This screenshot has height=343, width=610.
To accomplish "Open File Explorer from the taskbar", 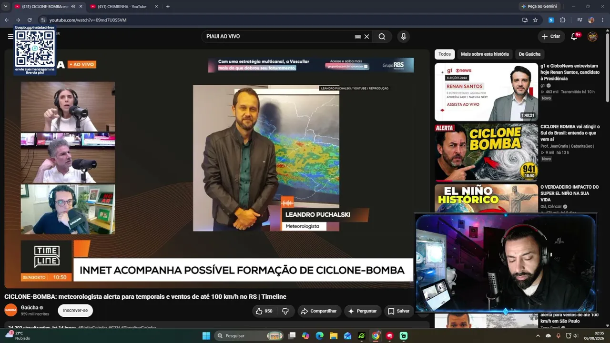I will (x=334, y=336).
